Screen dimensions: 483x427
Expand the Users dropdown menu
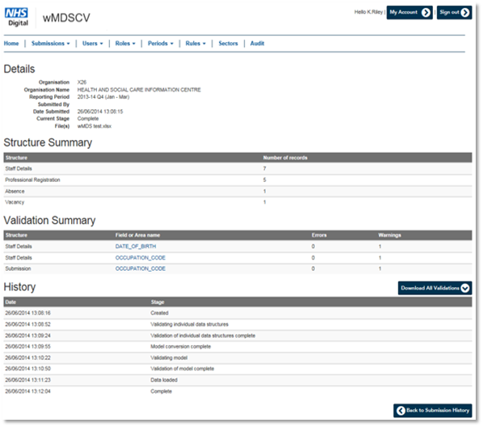(92, 44)
